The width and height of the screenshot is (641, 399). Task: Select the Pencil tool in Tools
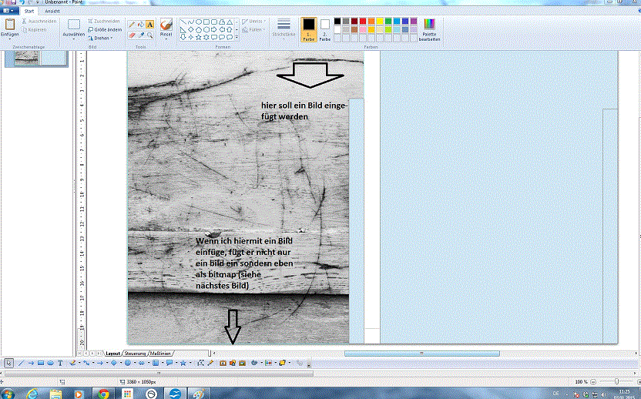click(x=131, y=25)
